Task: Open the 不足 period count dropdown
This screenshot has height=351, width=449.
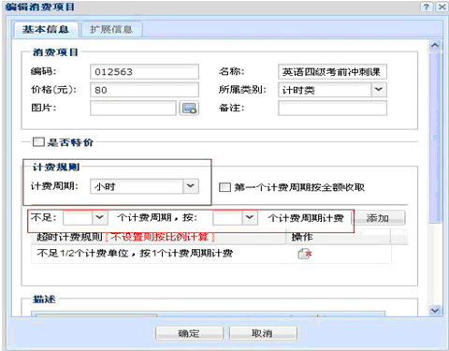Action: pyautogui.click(x=100, y=217)
